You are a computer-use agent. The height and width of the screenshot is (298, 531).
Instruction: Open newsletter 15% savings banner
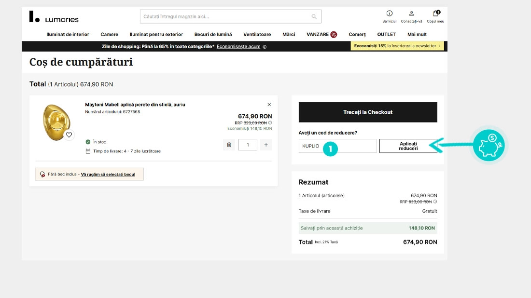pyautogui.click(x=397, y=46)
